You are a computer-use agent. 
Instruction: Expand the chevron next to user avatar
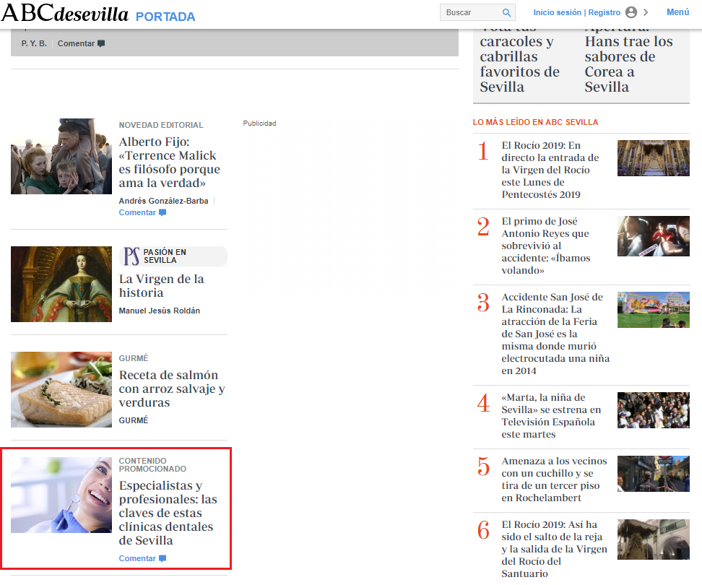(x=646, y=12)
